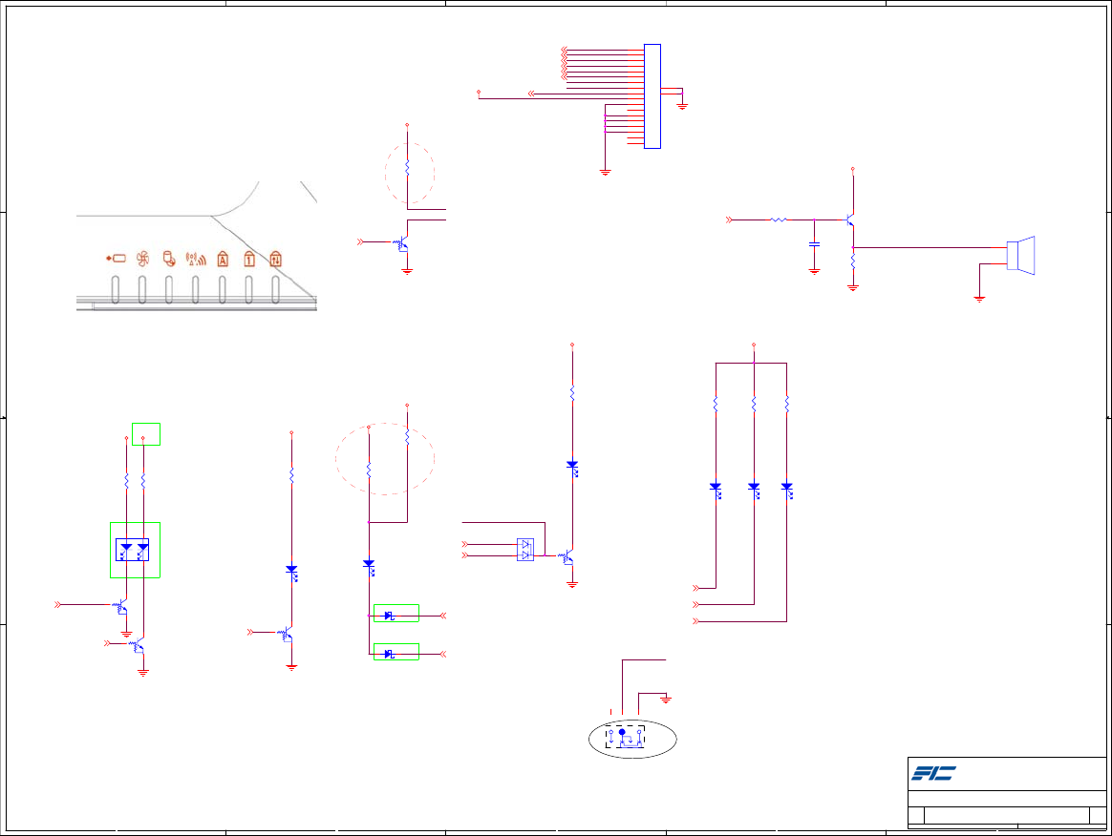Select the tall blue connector rectangle
This screenshot has width=1112, height=836.
[652, 96]
